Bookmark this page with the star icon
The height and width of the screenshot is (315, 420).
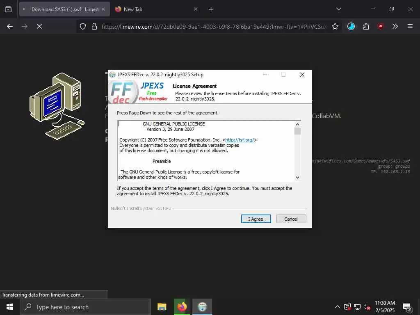point(335,26)
